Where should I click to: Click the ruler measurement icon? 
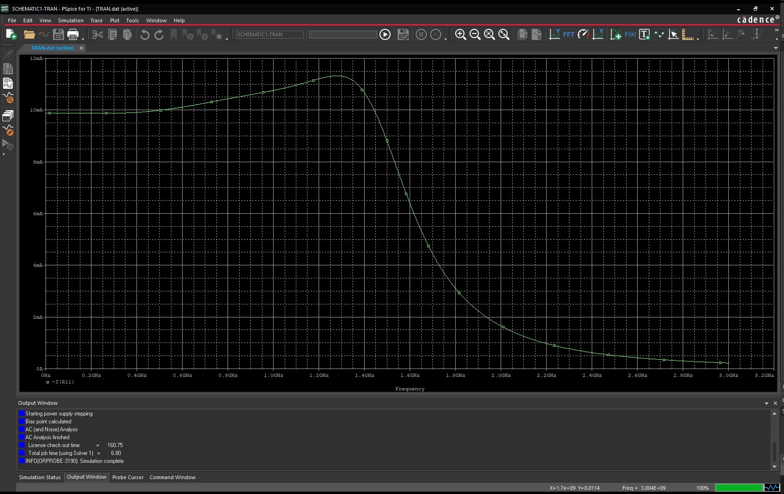(688, 34)
